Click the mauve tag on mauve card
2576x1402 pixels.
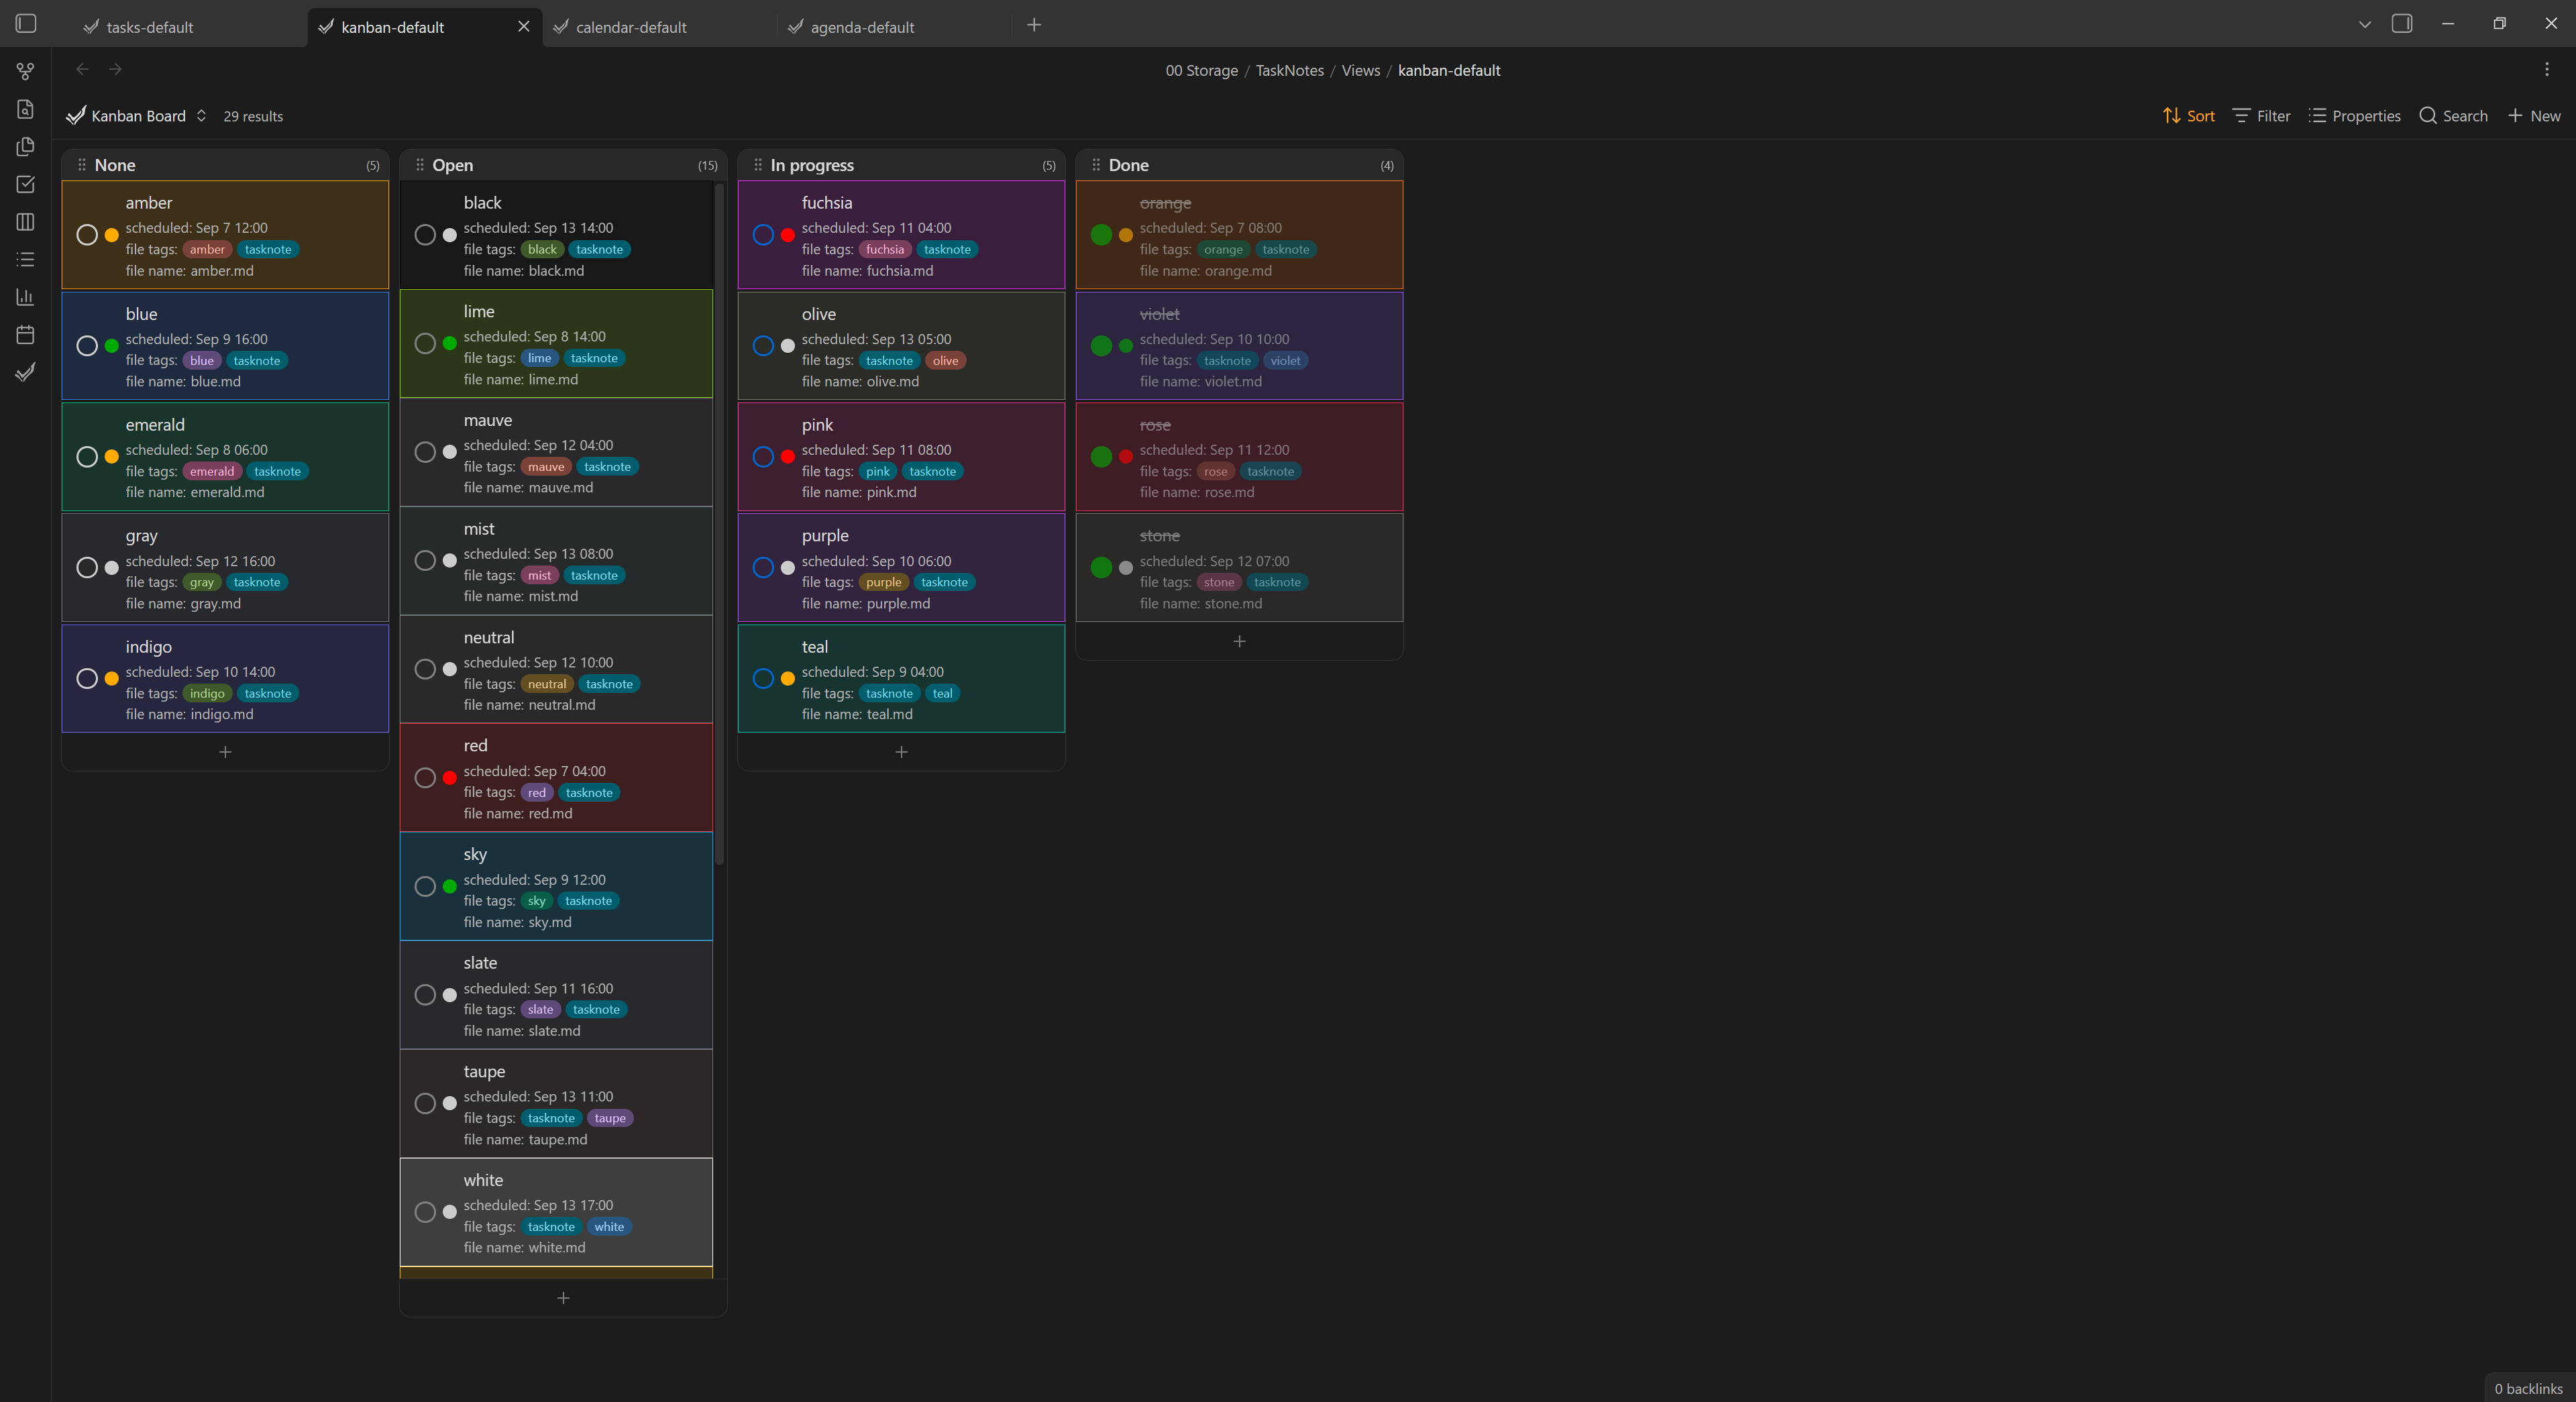coord(546,467)
